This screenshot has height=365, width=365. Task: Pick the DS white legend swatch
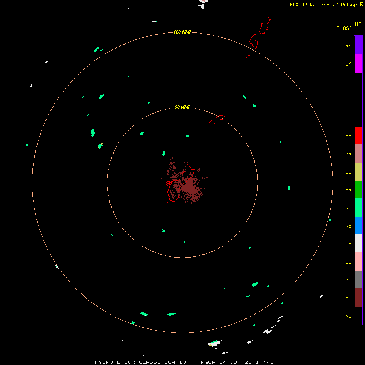pyautogui.click(x=358, y=243)
